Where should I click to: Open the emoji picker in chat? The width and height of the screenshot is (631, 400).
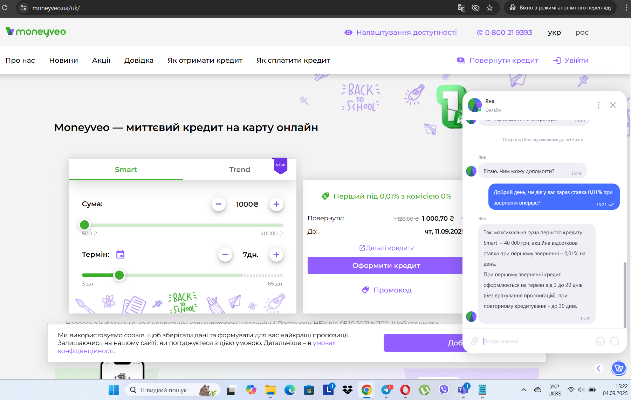pos(601,341)
